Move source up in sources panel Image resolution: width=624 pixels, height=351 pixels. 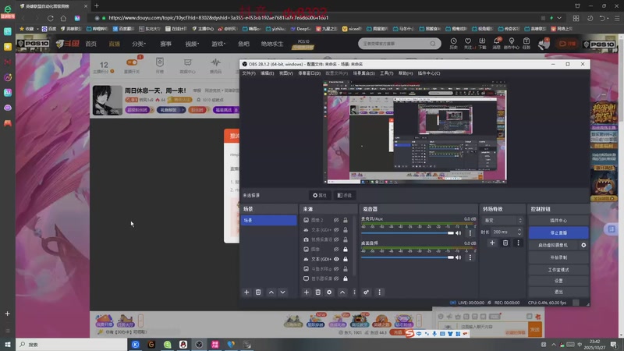point(342,292)
